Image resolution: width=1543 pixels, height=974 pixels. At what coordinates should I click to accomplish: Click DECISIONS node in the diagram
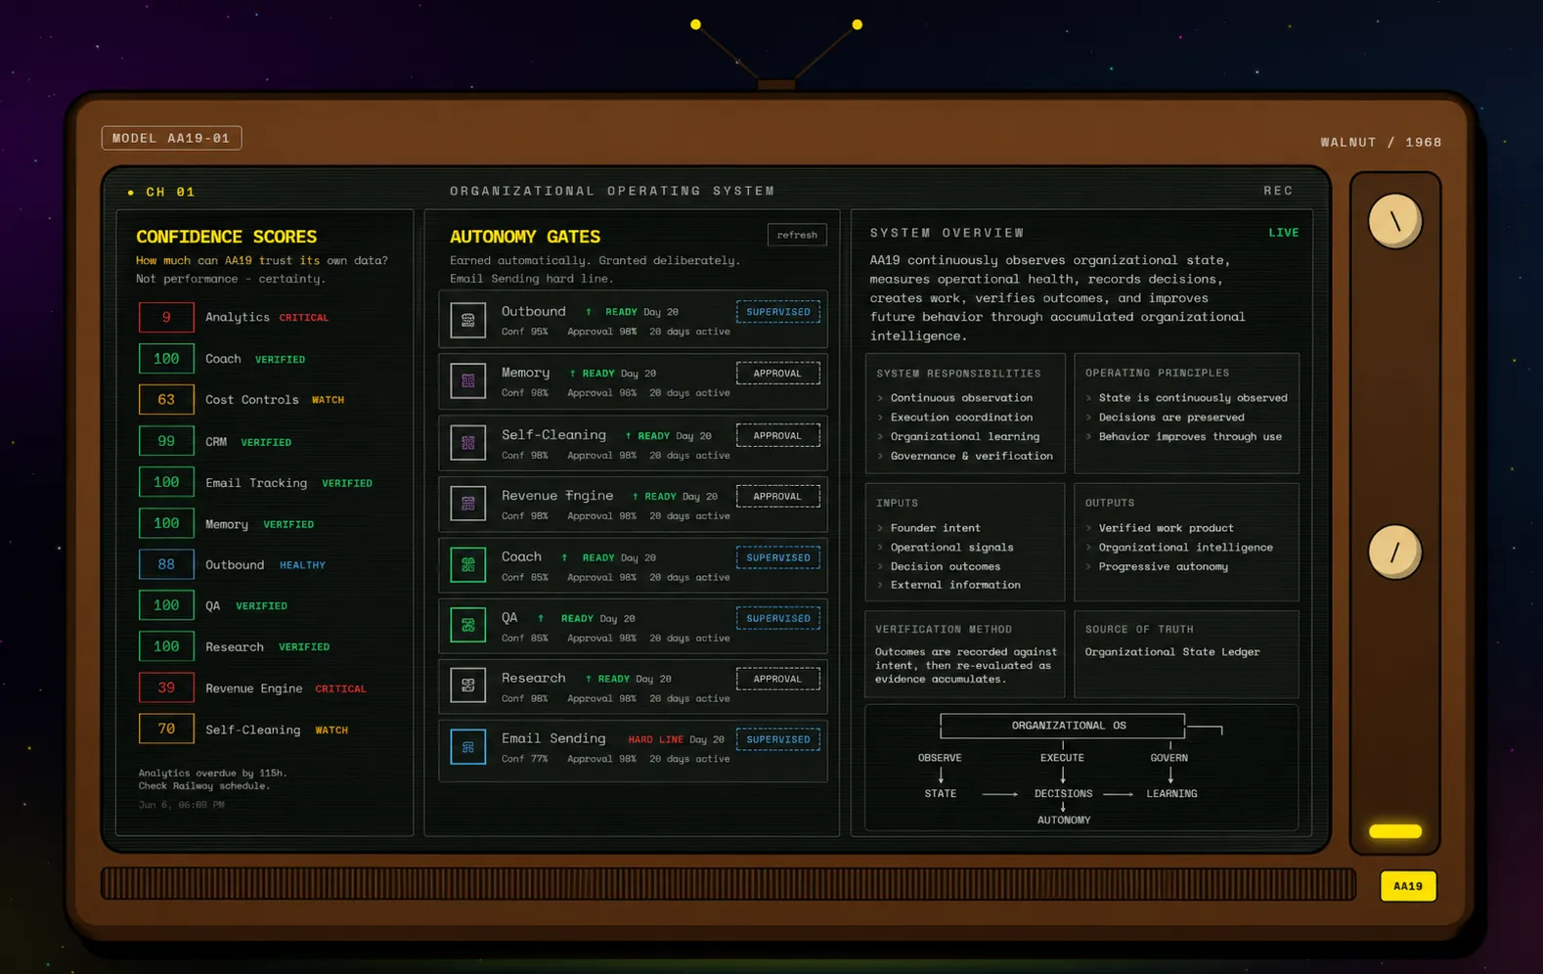[x=1063, y=794]
